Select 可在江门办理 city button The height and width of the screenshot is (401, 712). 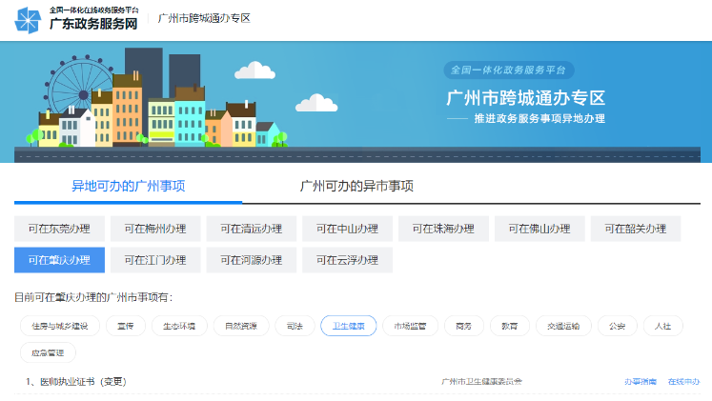click(155, 260)
